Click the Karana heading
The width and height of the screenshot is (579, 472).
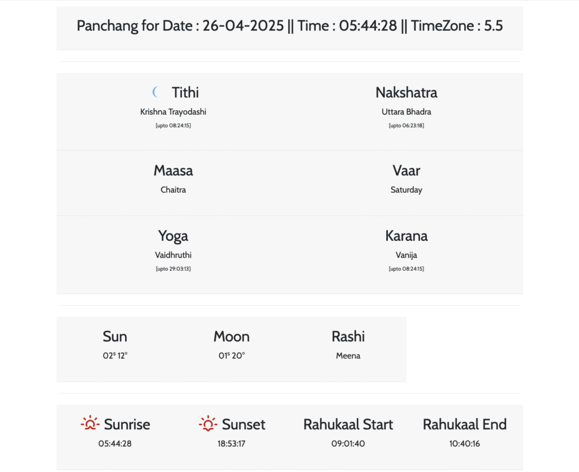click(x=406, y=236)
